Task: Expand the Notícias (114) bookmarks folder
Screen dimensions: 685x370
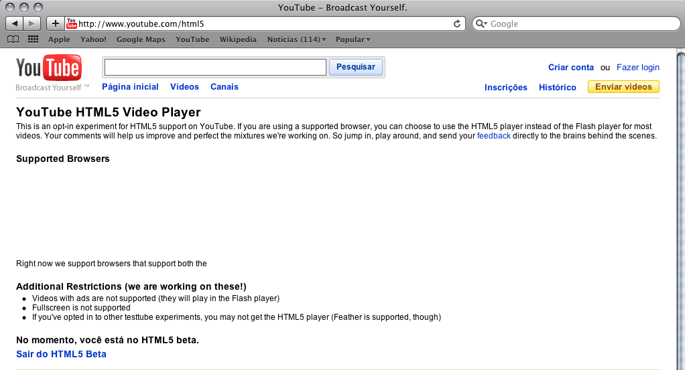Action: (x=297, y=39)
